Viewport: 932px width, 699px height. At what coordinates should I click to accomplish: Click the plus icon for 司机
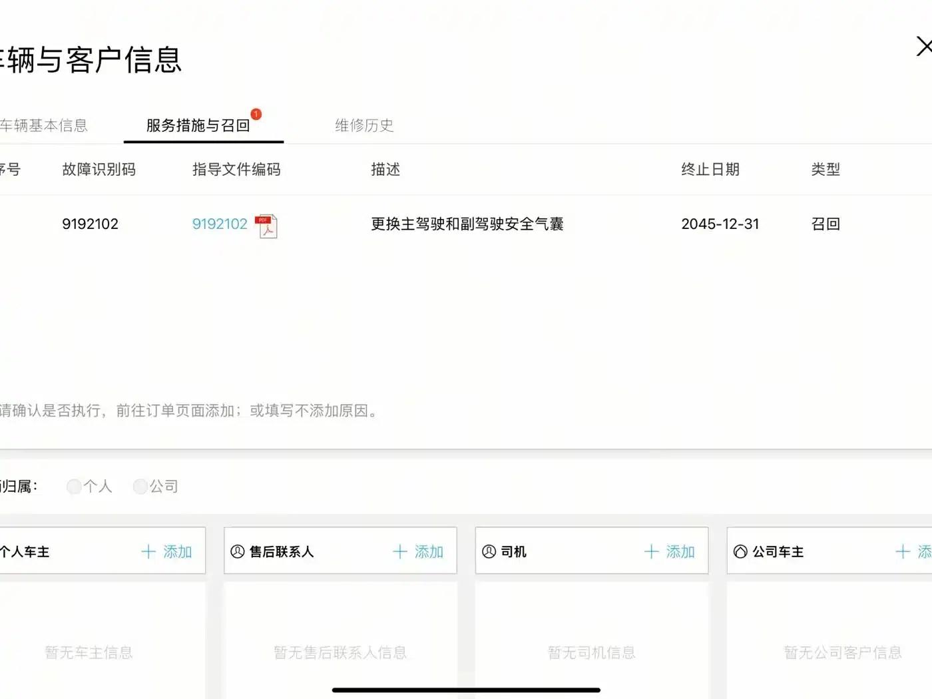pyautogui.click(x=651, y=552)
